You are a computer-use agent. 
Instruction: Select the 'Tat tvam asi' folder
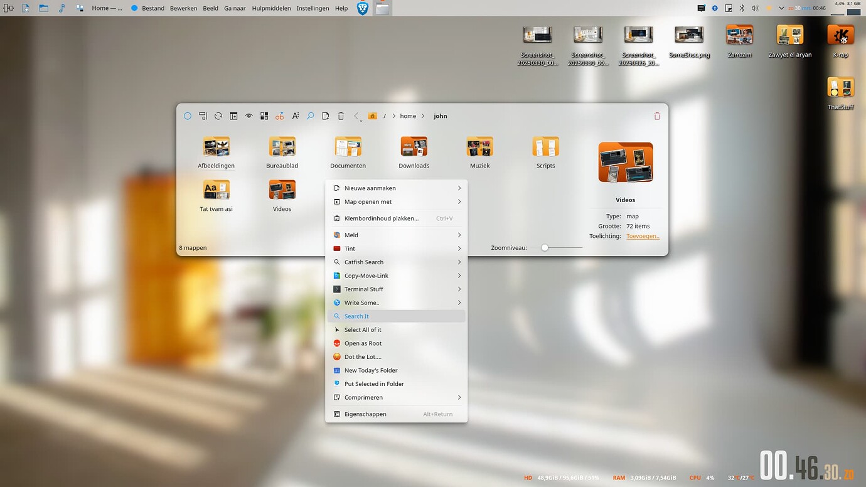[216, 196]
